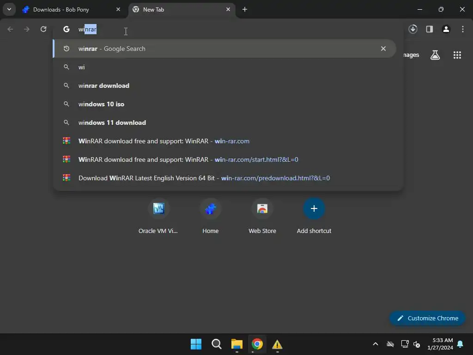473x355 pixels.
Task: Toggle the Chrome side panel icon
Action: [430, 29]
